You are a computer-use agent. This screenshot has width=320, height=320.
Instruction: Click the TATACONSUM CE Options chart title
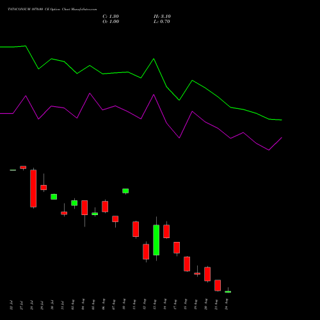coord(52,10)
